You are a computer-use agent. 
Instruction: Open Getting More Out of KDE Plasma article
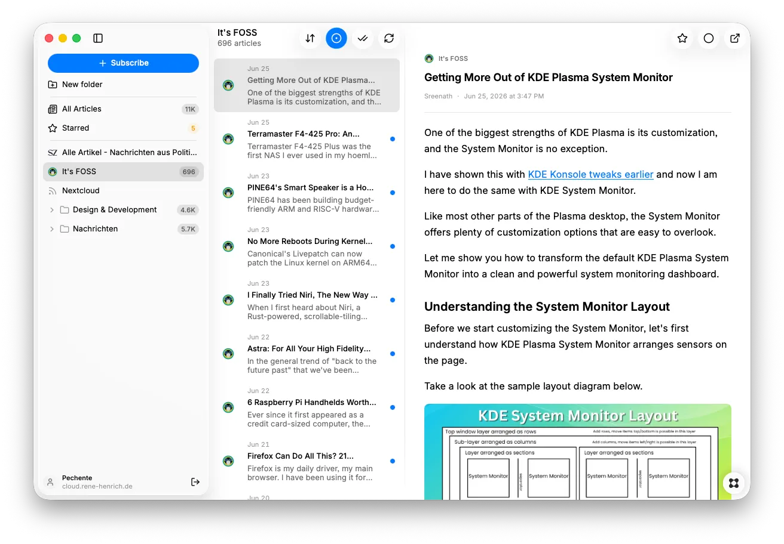[307, 85]
